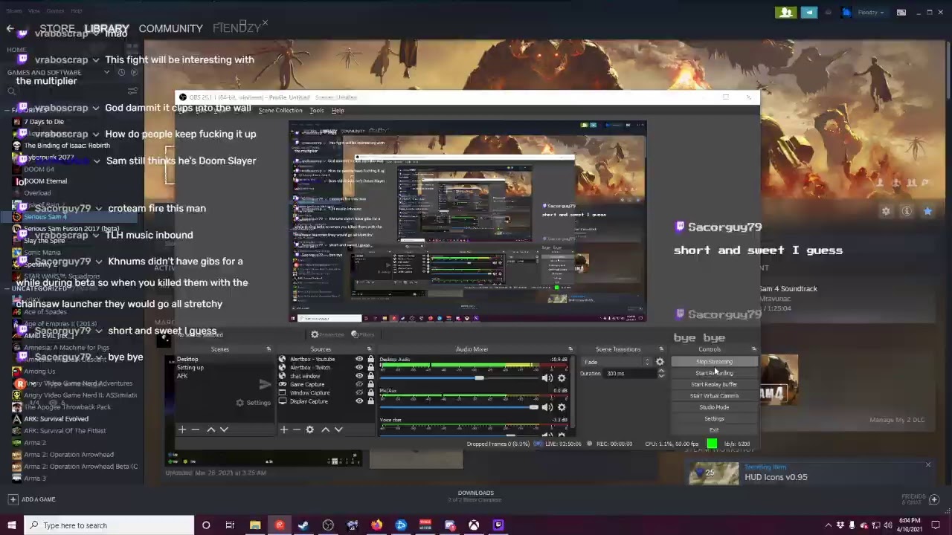Viewport: 952px width, 535px height.
Task: Pop out the Scenes dock in OBS
Action: click(268, 349)
